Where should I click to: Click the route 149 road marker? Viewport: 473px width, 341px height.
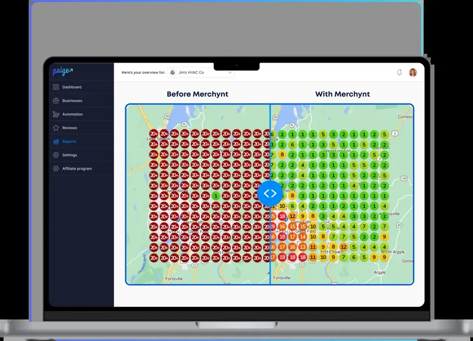click(x=404, y=179)
